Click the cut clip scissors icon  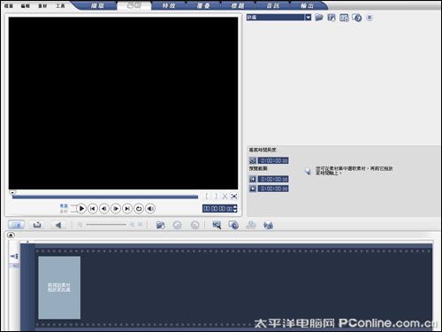click(225, 196)
